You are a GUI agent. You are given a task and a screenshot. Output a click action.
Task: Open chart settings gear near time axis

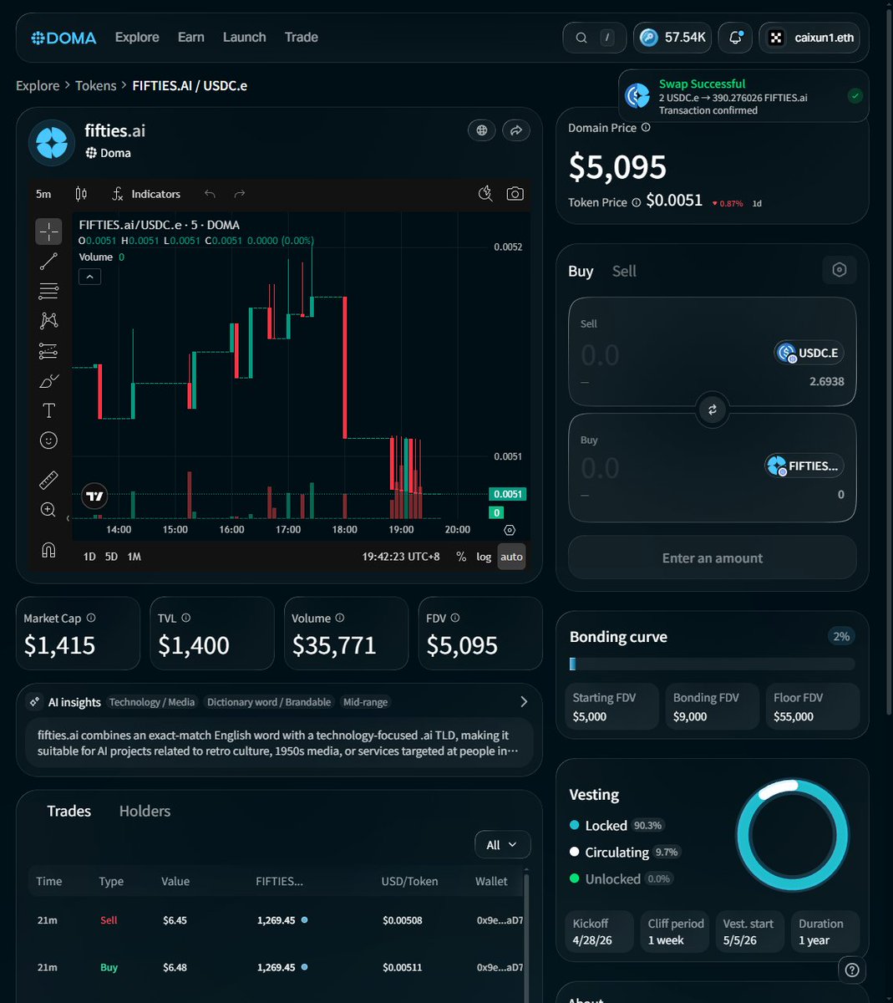pos(510,530)
